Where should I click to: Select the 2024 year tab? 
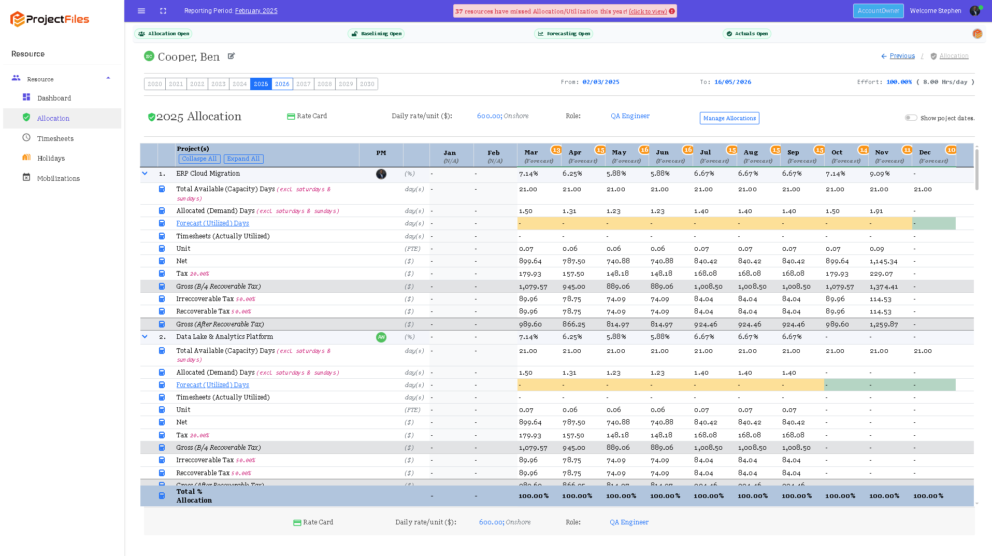tap(240, 84)
